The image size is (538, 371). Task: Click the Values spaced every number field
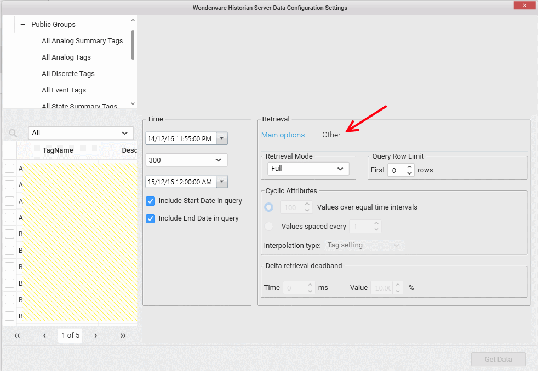[360, 227]
